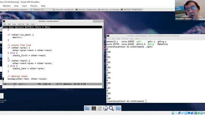Click 'Makefile' in terminal listing
The width and height of the screenshot is (205, 115).
162,44
